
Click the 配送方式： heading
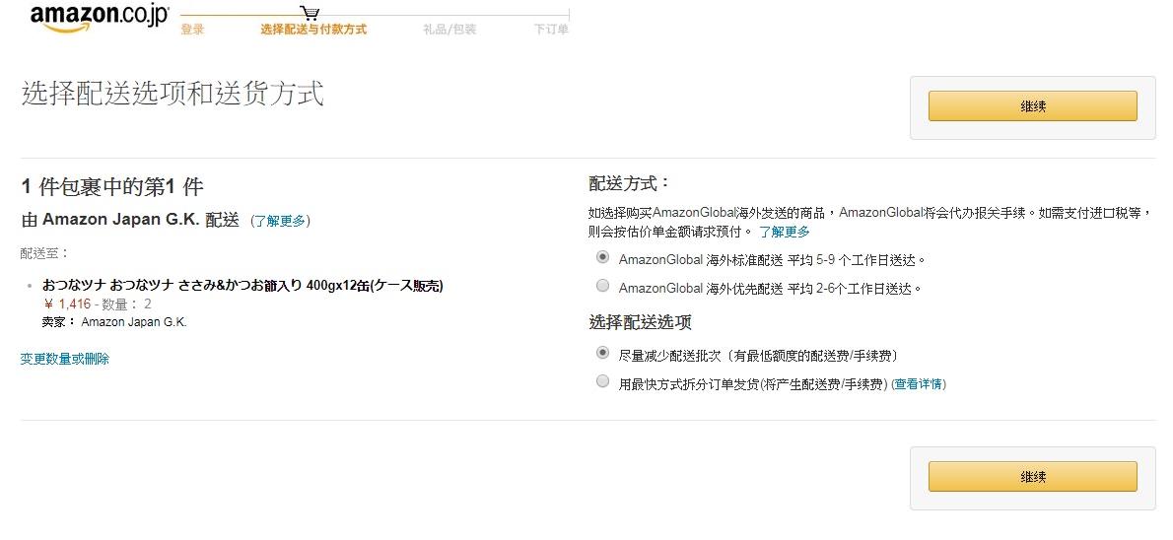click(x=630, y=183)
